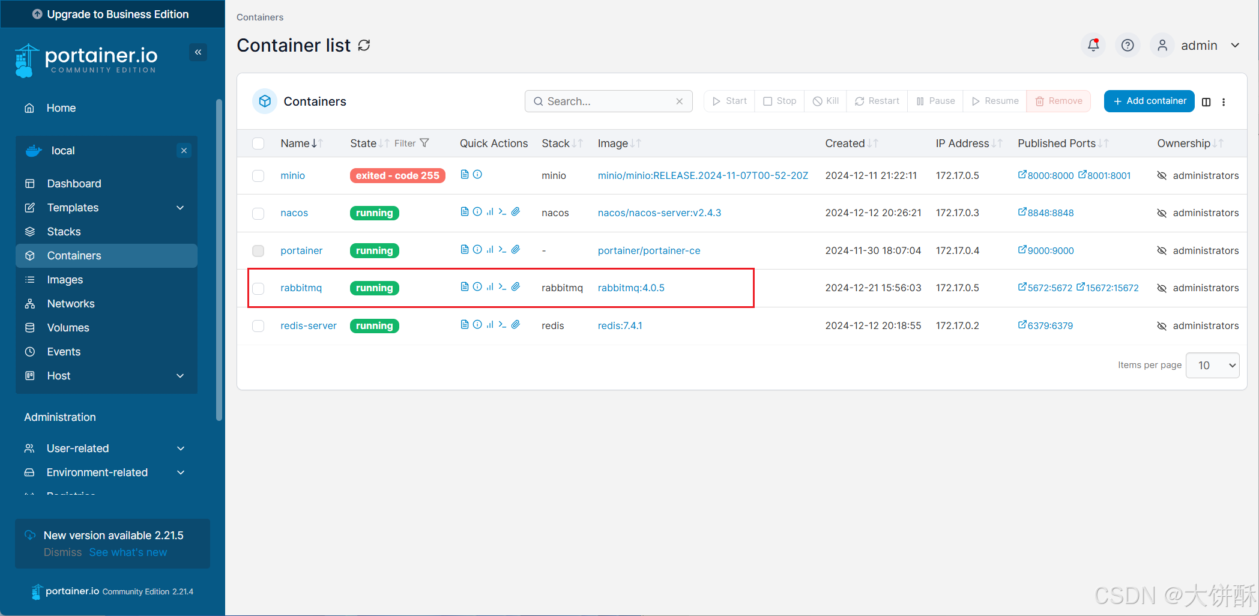Click the Stop button in toolbar
Image resolution: width=1259 pixels, height=616 pixels.
[779, 101]
